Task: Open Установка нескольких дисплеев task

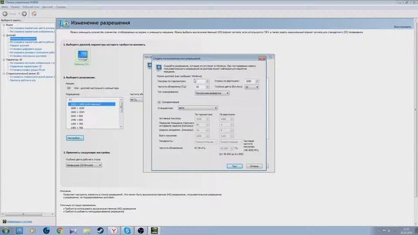Action: point(28,56)
